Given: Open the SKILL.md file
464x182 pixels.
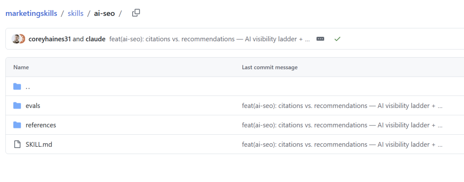Looking at the screenshot, I should [x=39, y=145].
